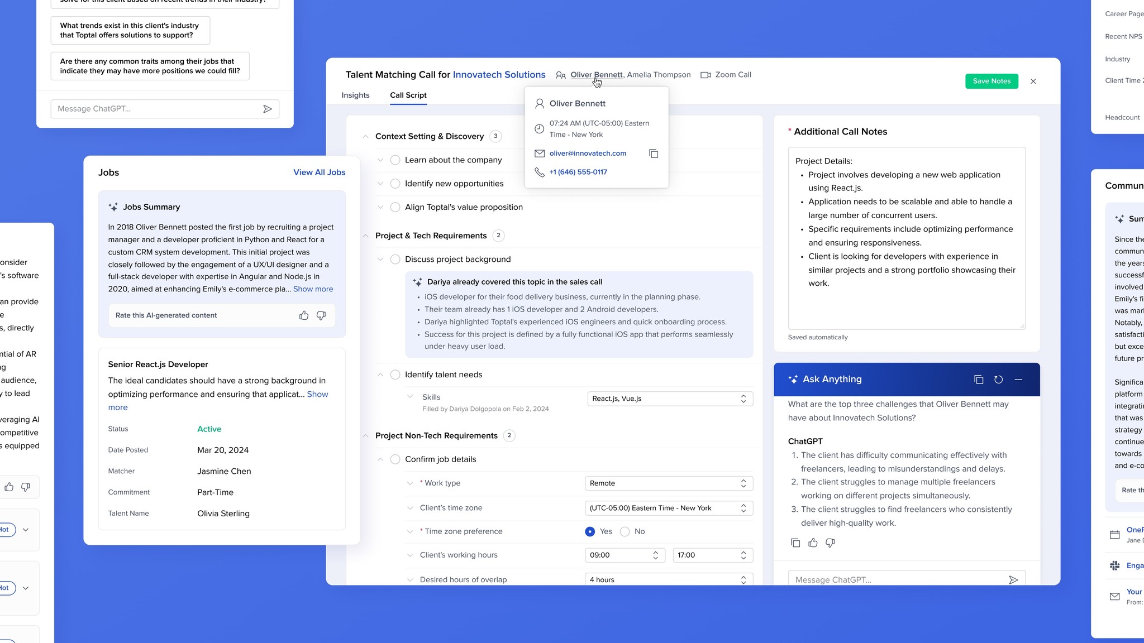Image resolution: width=1144 pixels, height=643 pixels.
Task: Check the 'Learn about the company' circle
Action: point(395,160)
